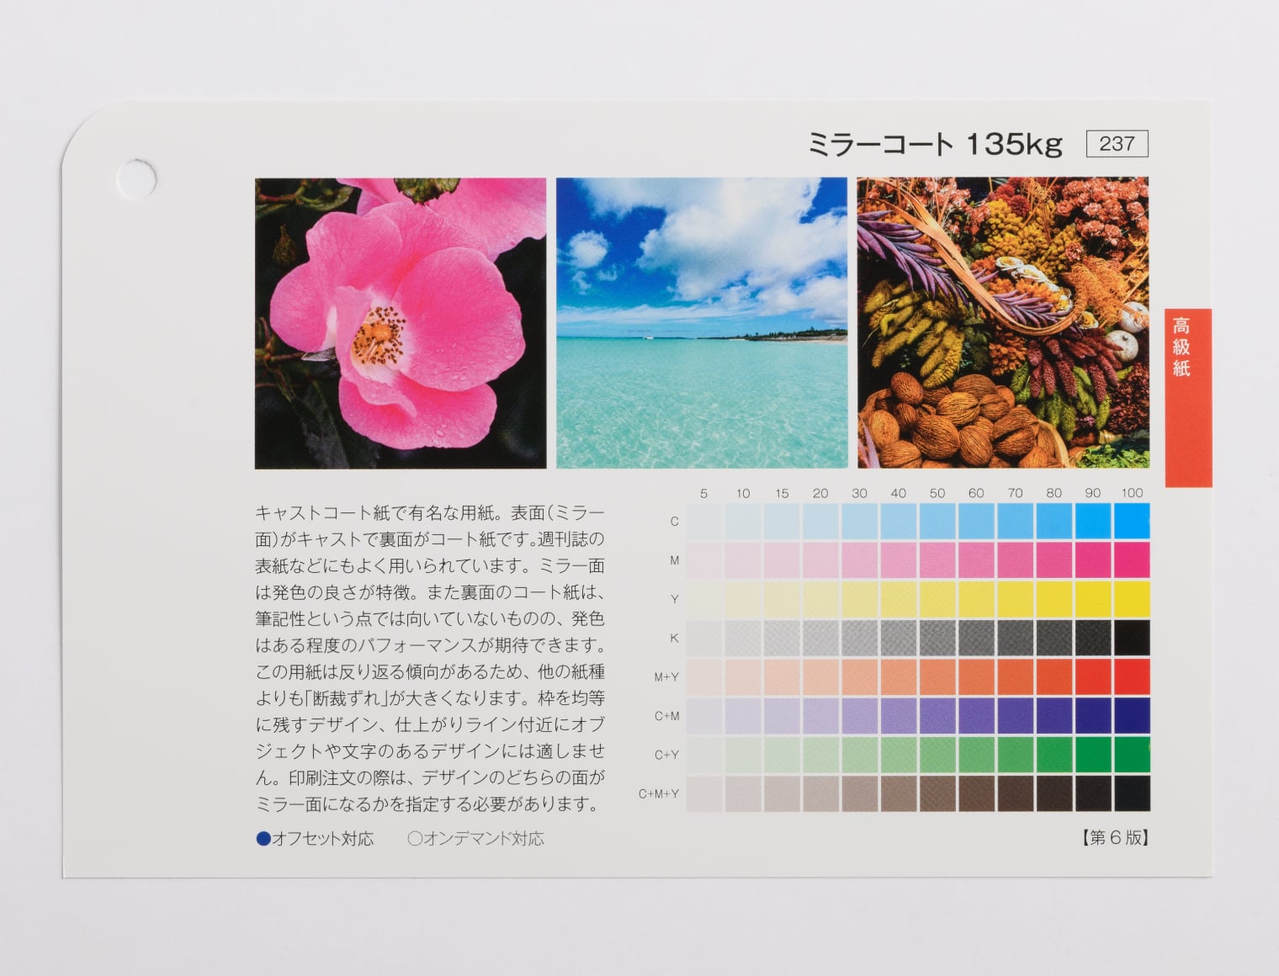
Task: Click the pink rose photo
Action: pos(401,323)
